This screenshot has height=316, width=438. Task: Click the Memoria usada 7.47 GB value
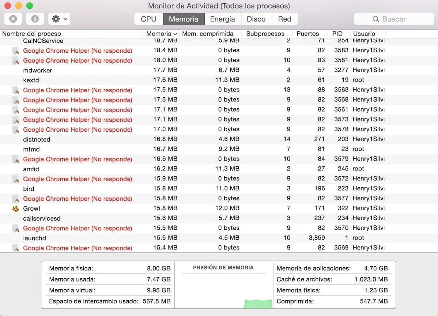point(159,279)
